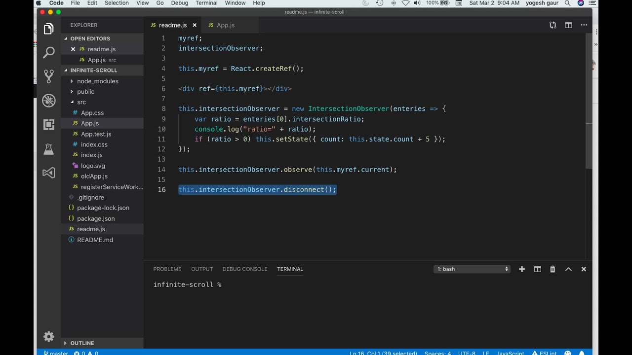Screen dimensions: 632x355
Task: Click the Open Changes editor icon
Action: tap(553, 25)
